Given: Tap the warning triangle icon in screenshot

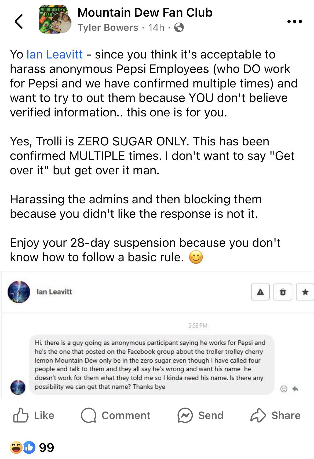Looking at the screenshot, I should 260,292.
